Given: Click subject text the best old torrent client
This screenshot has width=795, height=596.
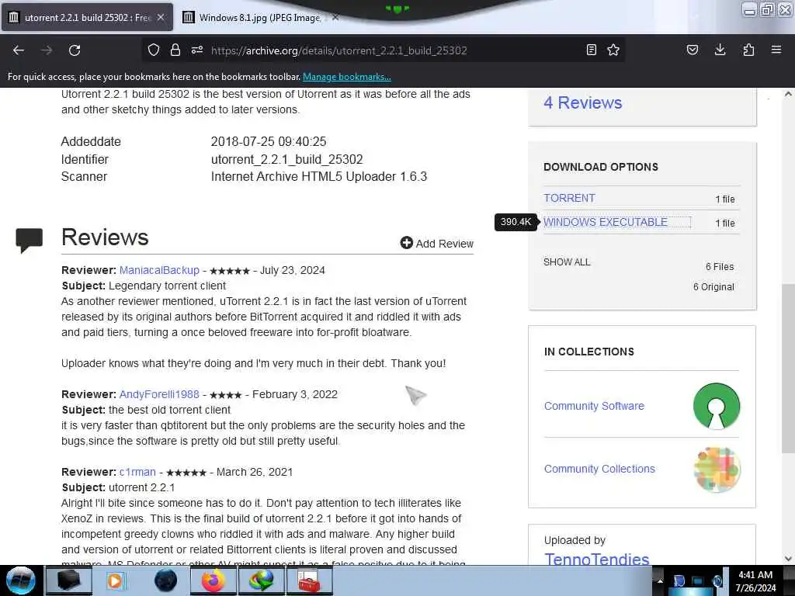Looking at the screenshot, I should (x=169, y=410).
